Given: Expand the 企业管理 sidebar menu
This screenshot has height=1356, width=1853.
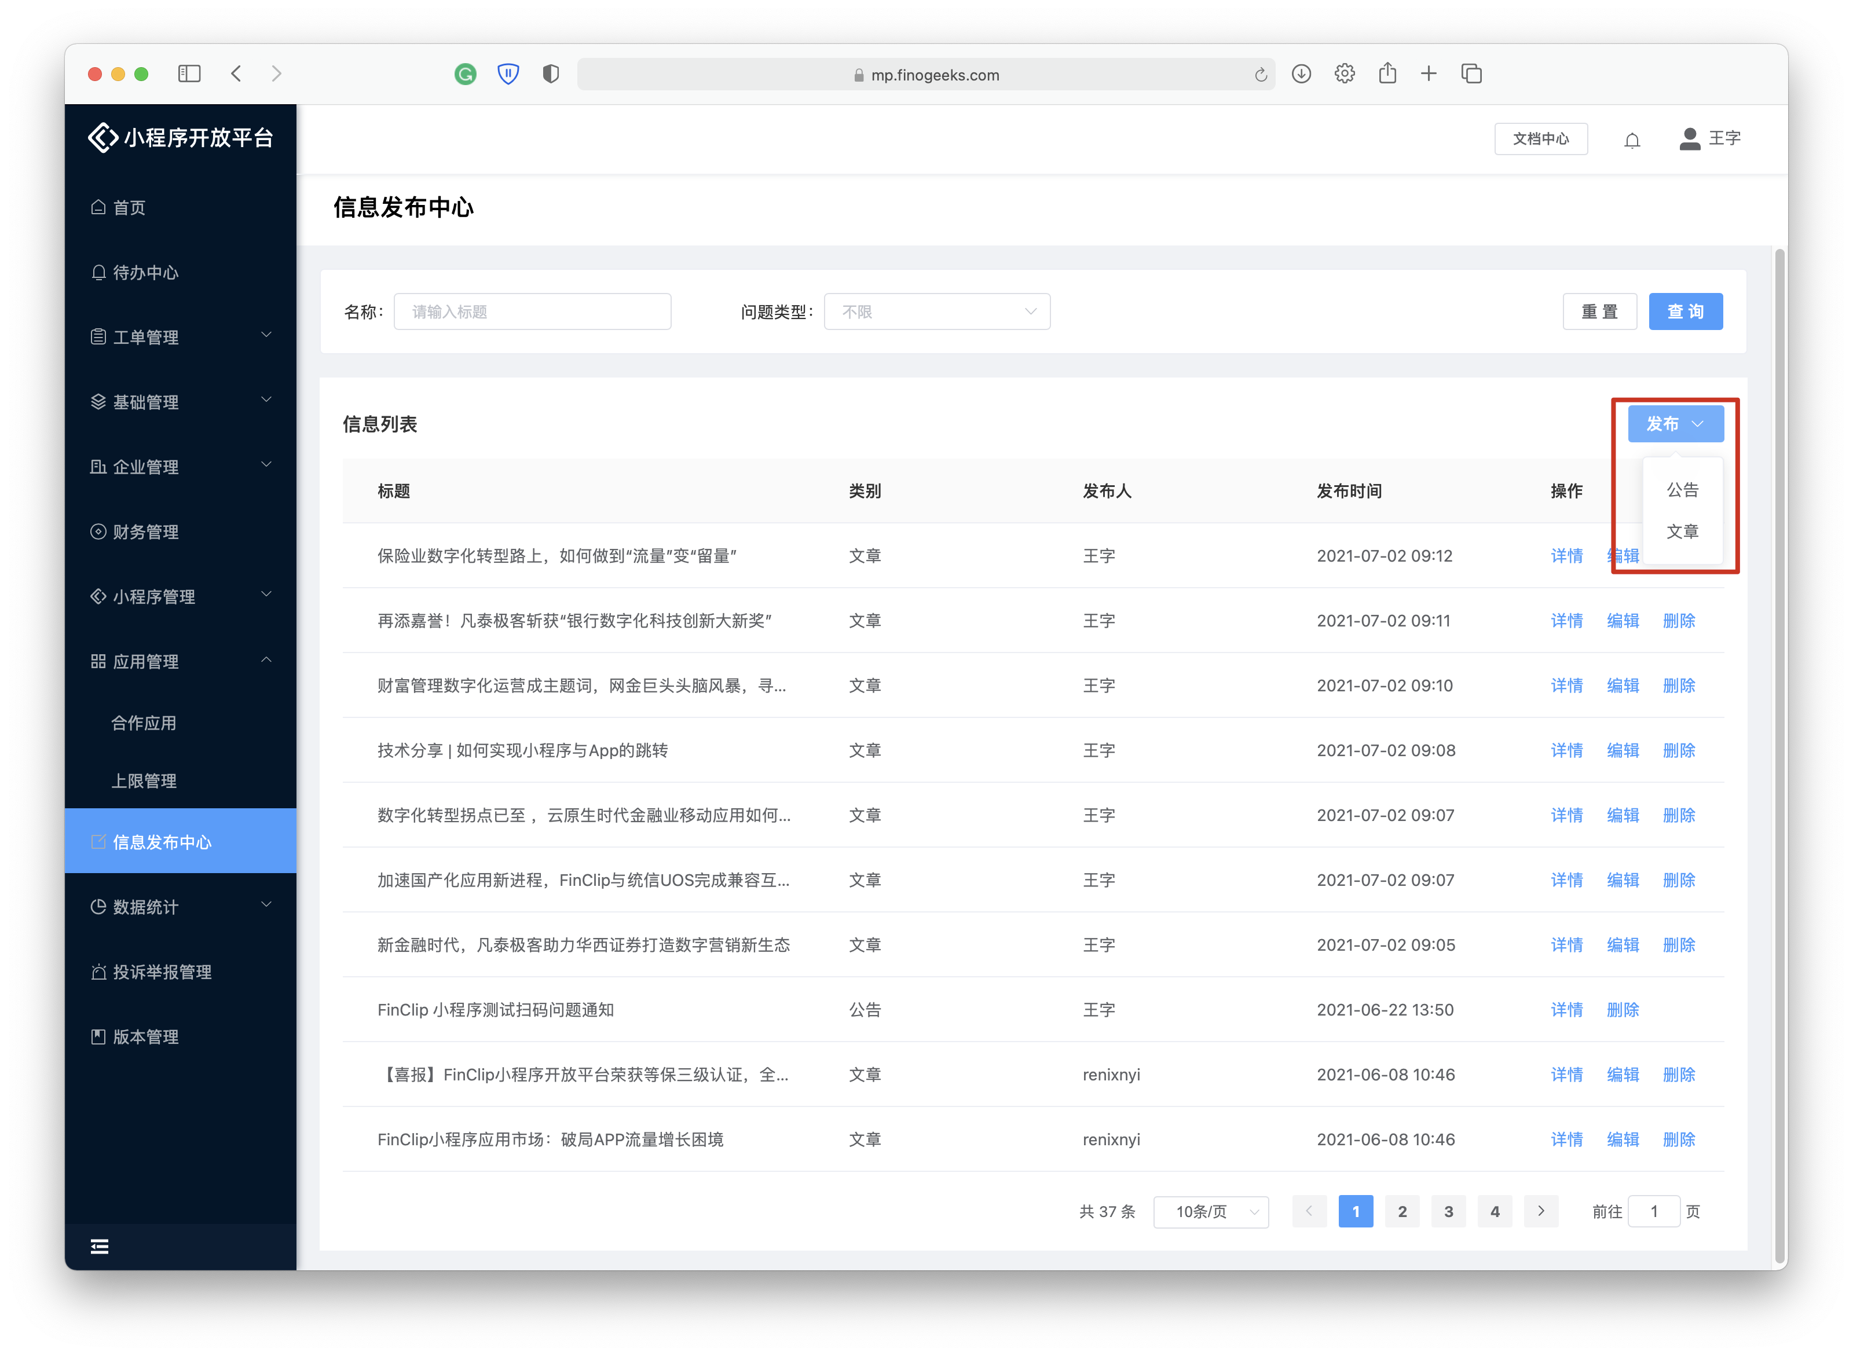Looking at the screenshot, I should pyautogui.click(x=181, y=467).
